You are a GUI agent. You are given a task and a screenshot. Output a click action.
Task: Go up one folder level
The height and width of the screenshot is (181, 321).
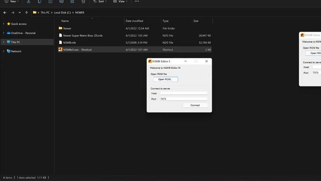[x=27, y=13]
